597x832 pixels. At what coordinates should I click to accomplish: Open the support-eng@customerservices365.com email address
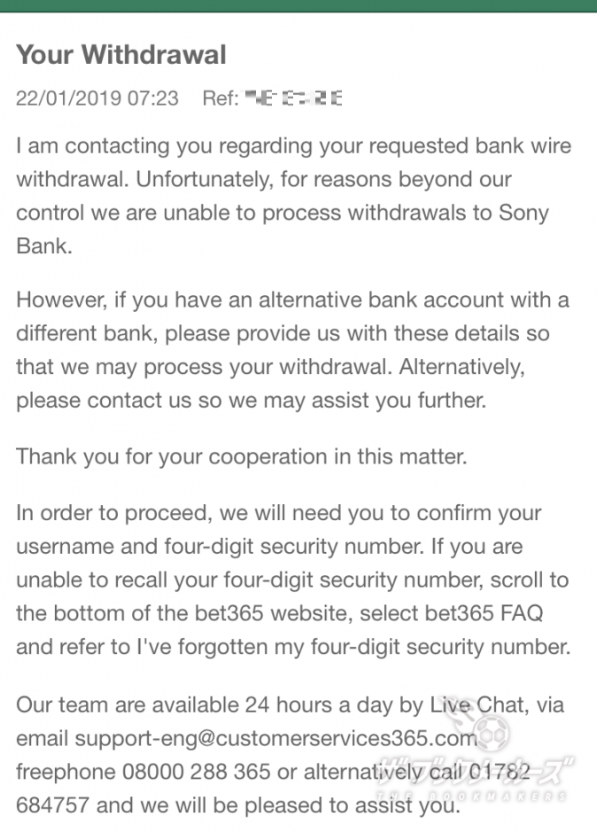pos(276,739)
